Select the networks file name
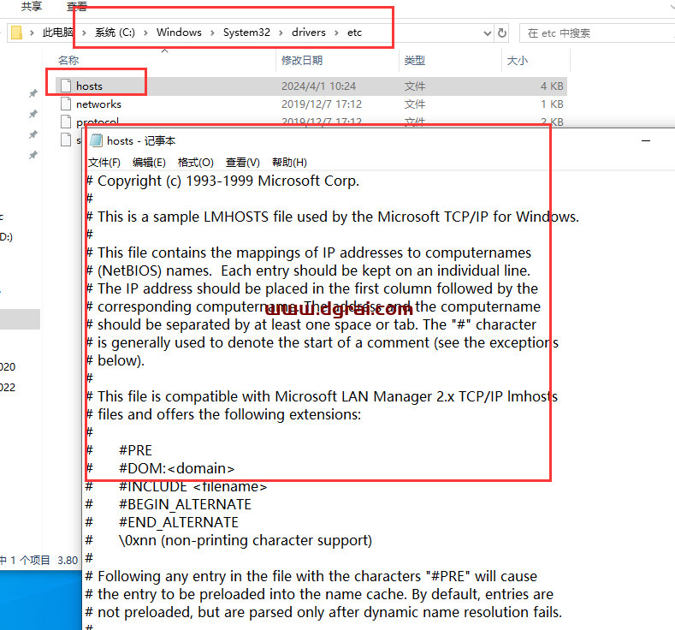675x630 pixels. pos(98,104)
